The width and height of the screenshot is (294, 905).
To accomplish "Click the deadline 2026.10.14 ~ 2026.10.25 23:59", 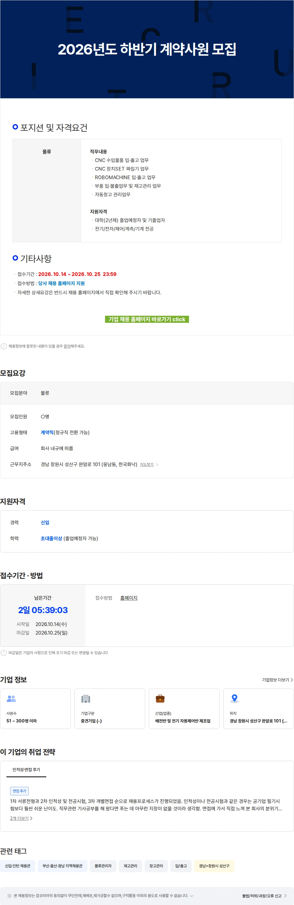I will (x=77, y=274).
